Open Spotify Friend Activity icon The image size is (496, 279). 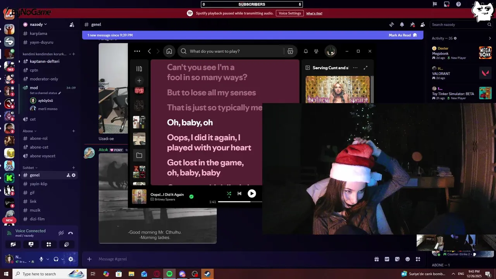pyautogui.click(x=317, y=51)
